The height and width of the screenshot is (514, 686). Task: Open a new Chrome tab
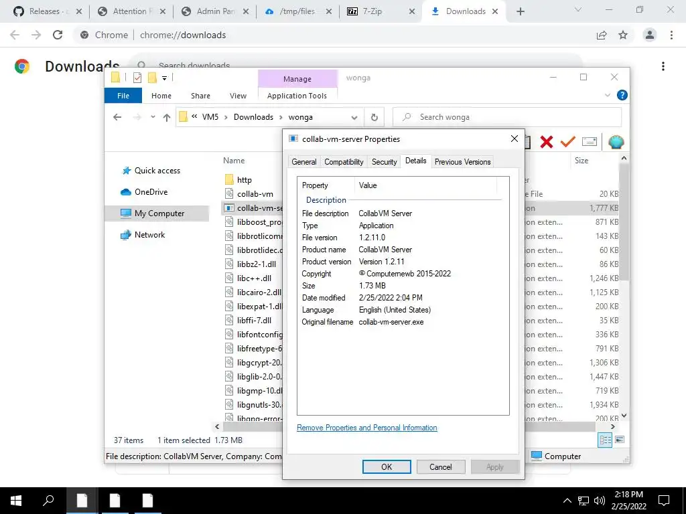520,12
